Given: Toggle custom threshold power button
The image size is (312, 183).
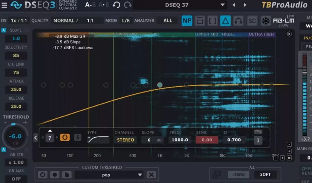Looking at the screenshot, I should tap(43, 175).
